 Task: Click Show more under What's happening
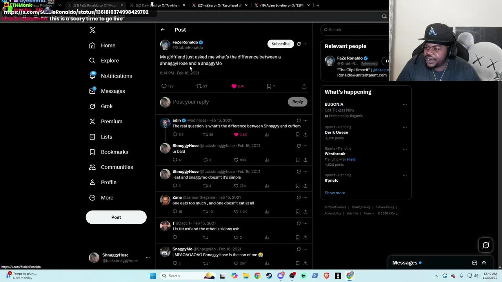335,193
